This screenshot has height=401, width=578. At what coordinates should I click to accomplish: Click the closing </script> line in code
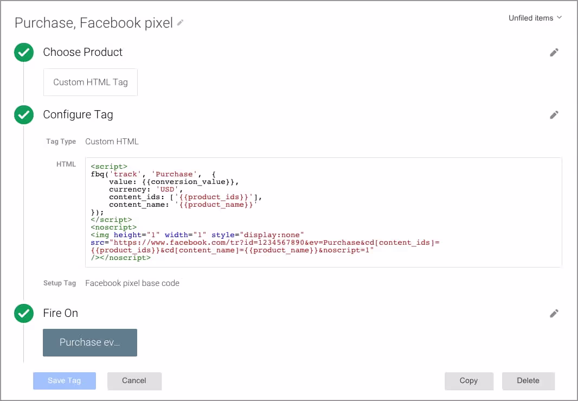[111, 220]
